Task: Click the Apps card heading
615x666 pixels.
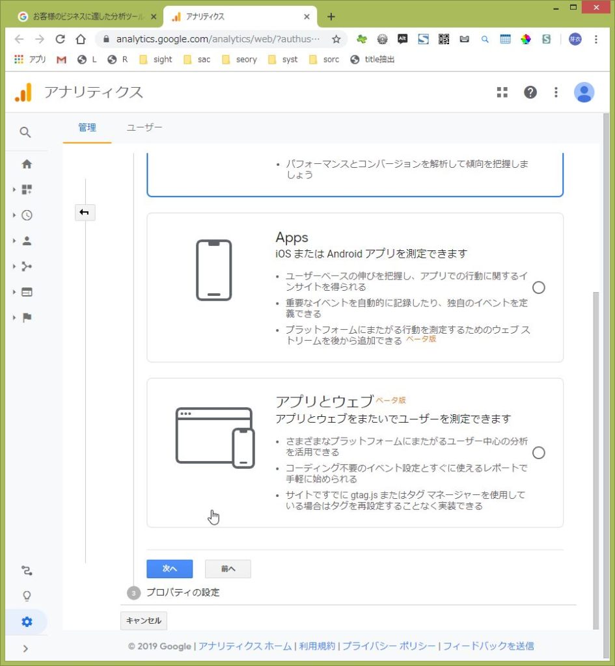Action: tap(292, 237)
